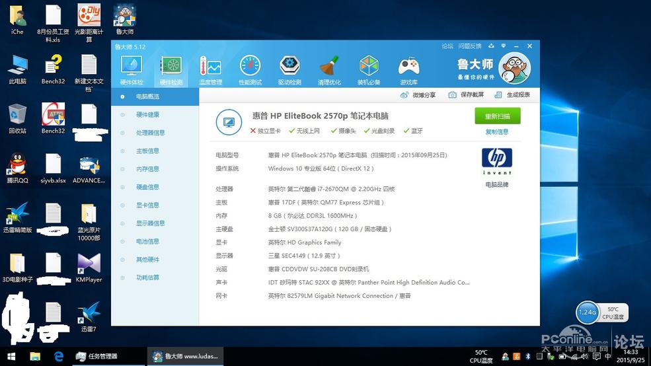Select the ADVANCE... desktop shortcut
The width and height of the screenshot is (651, 366).
89,170
